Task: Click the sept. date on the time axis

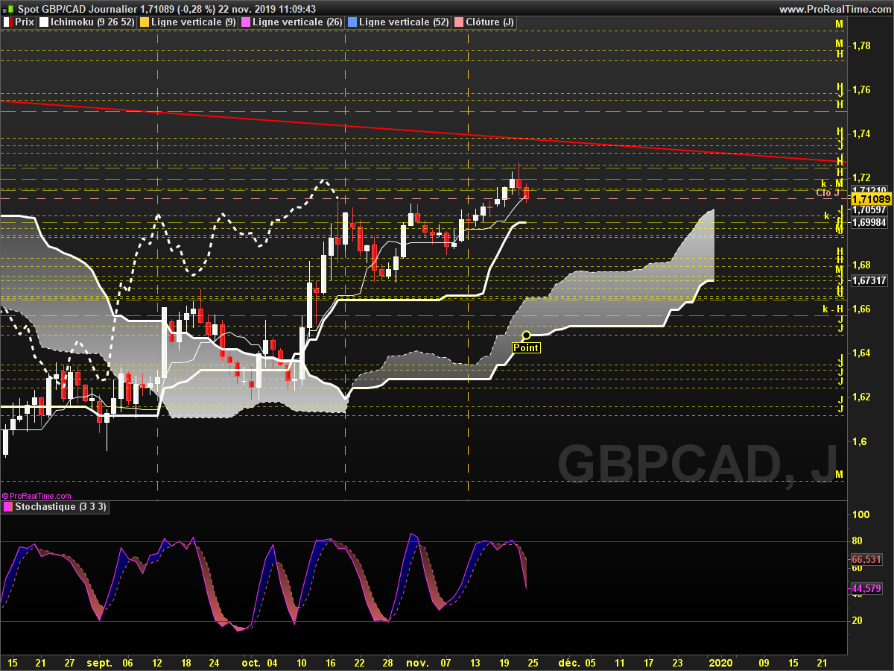Action: (x=99, y=662)
